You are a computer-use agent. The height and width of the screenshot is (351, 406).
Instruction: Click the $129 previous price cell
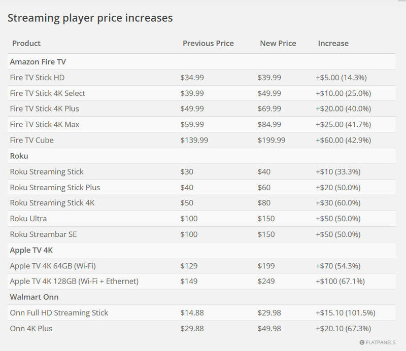(189, 266)
